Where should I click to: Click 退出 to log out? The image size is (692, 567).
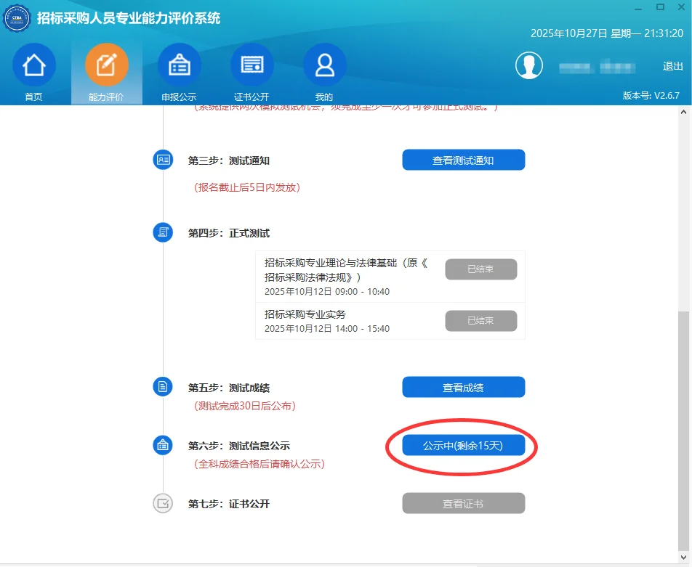point(672,65)
